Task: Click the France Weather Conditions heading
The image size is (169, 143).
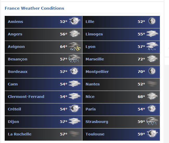Action: [x=34, y=8]
